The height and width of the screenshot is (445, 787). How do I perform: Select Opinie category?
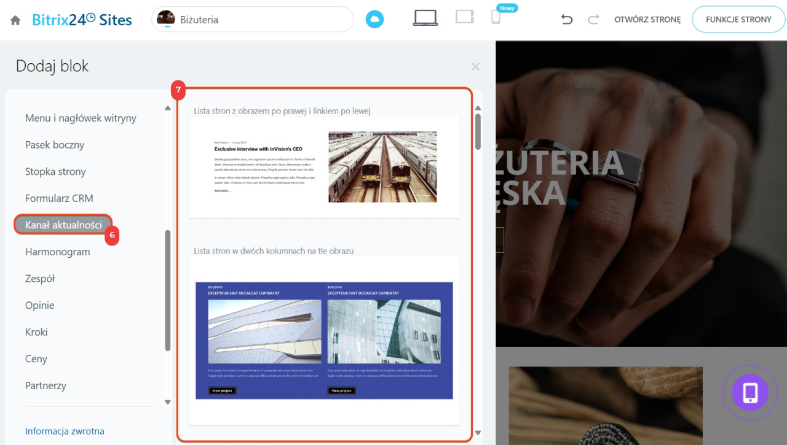pos(39,305)
